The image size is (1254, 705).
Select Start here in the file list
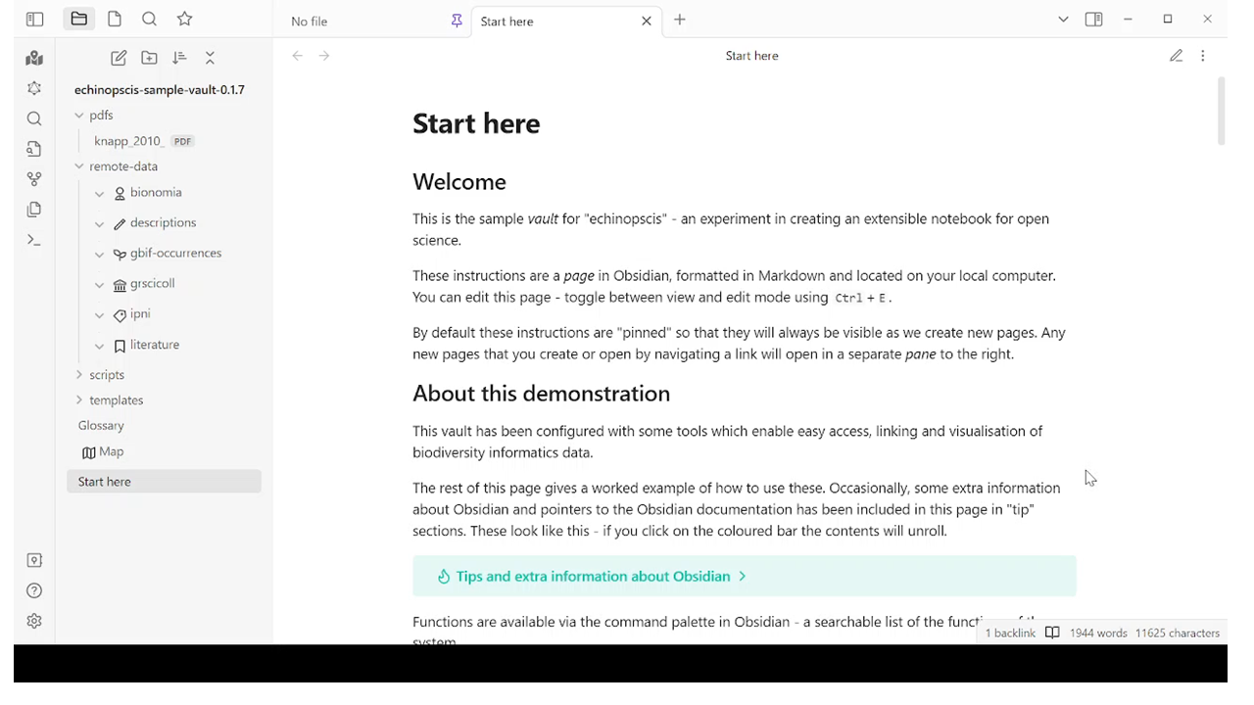(x=164, y=482)
